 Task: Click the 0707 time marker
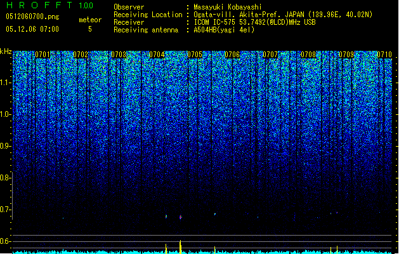click(x=270, y=55)
